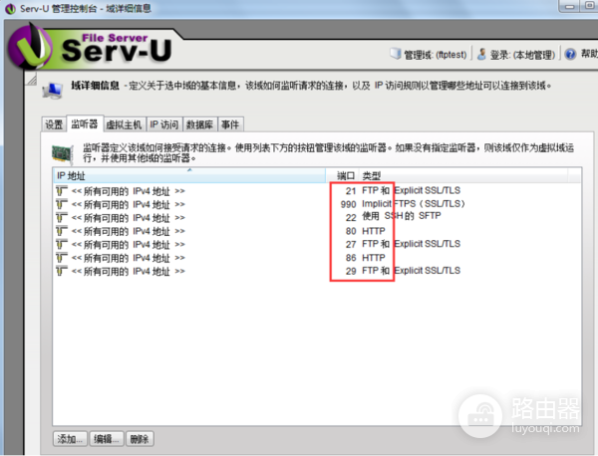The width and height of the screenshot is (598, 456).
Task: Select the 990 Implicit FTPS row
Action: (x=317, y=204)
